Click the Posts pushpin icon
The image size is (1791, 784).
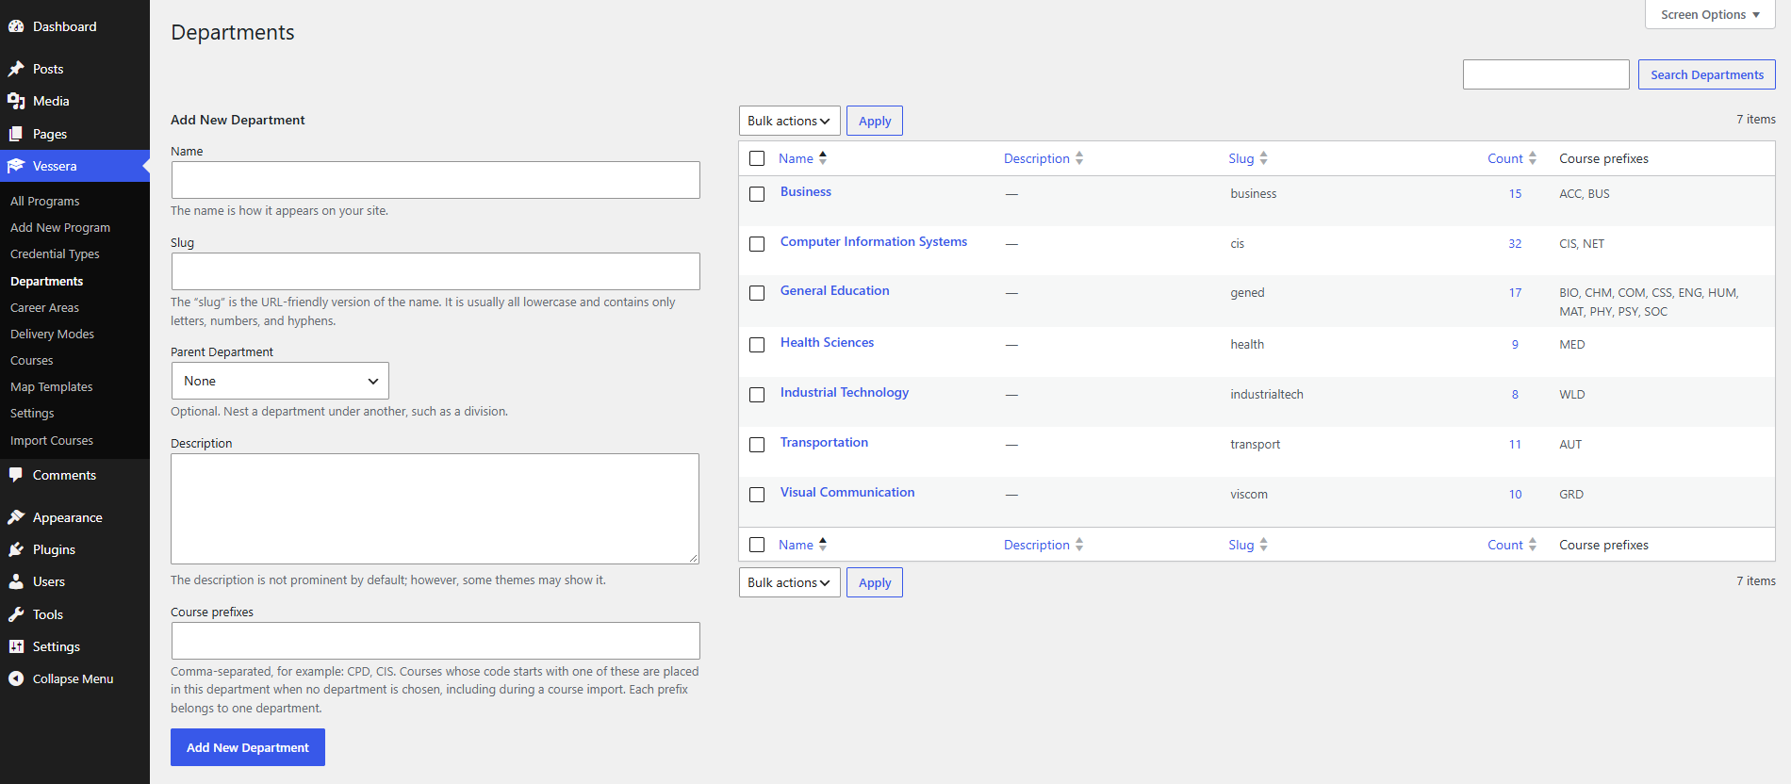click(x=16, y=69)
